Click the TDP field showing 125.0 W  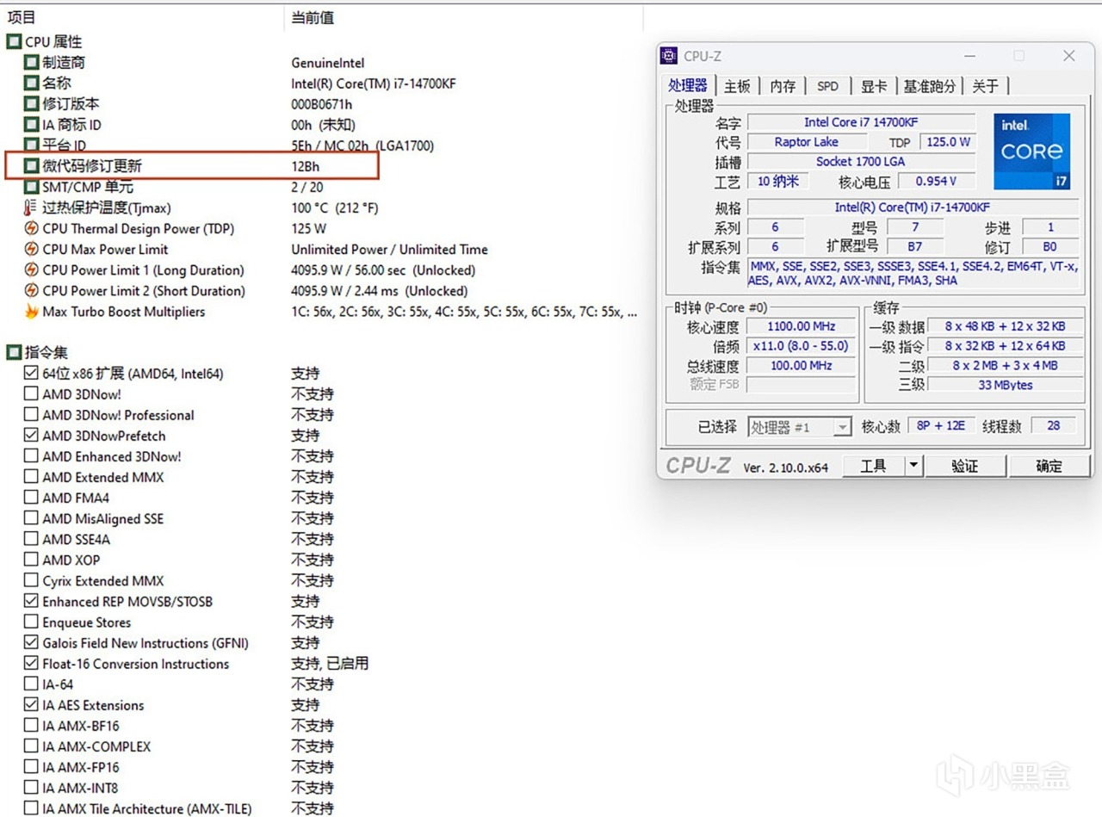point(948,142)
